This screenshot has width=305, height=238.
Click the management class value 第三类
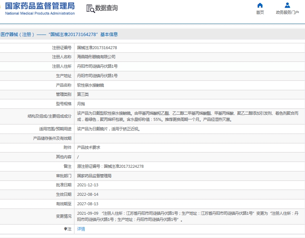point(83,94)
